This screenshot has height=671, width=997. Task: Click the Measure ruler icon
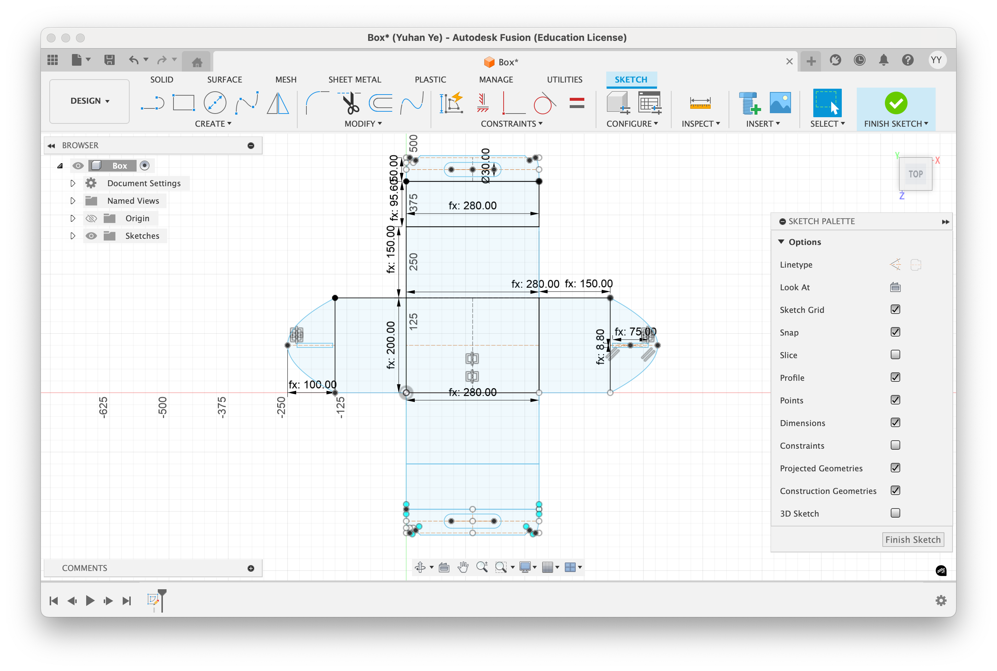(700, 103)
